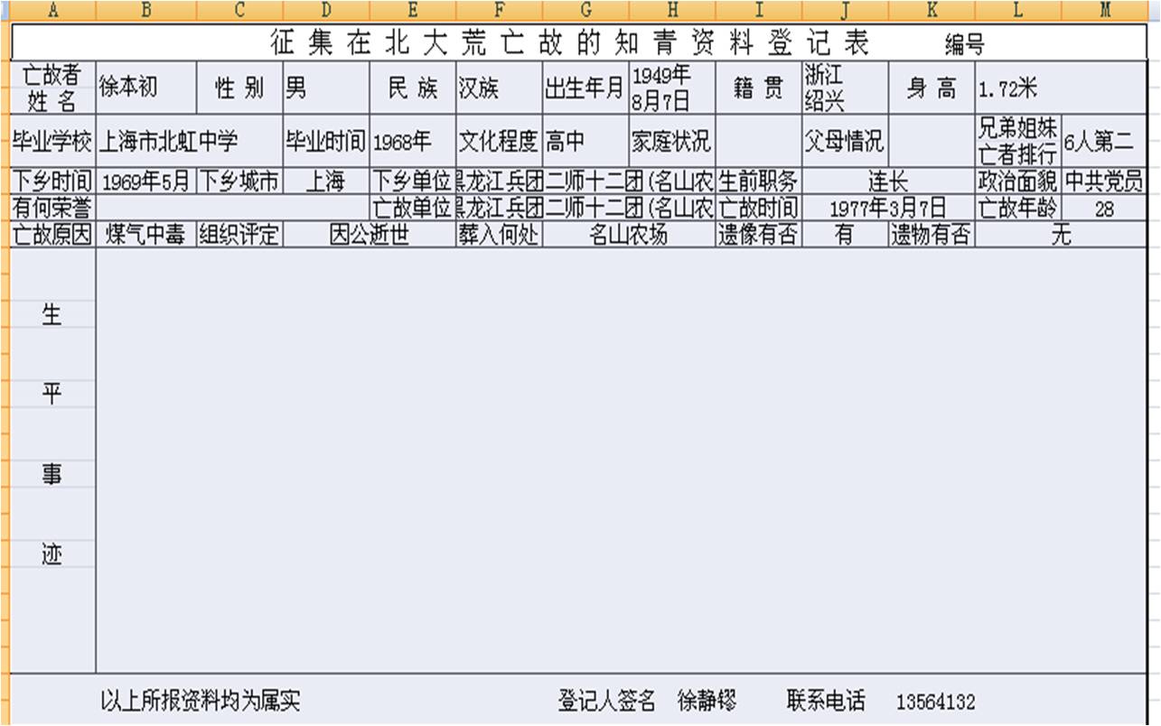Image resolution: width=1161 pixels, height=726 pixels.
Task: Select the '汉族' value cell
Action: click(x=499, y=88)
